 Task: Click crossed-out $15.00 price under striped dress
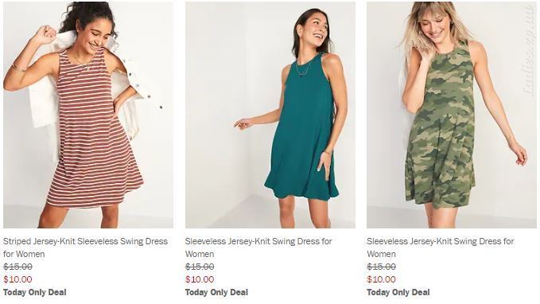[x=18, y=267]
